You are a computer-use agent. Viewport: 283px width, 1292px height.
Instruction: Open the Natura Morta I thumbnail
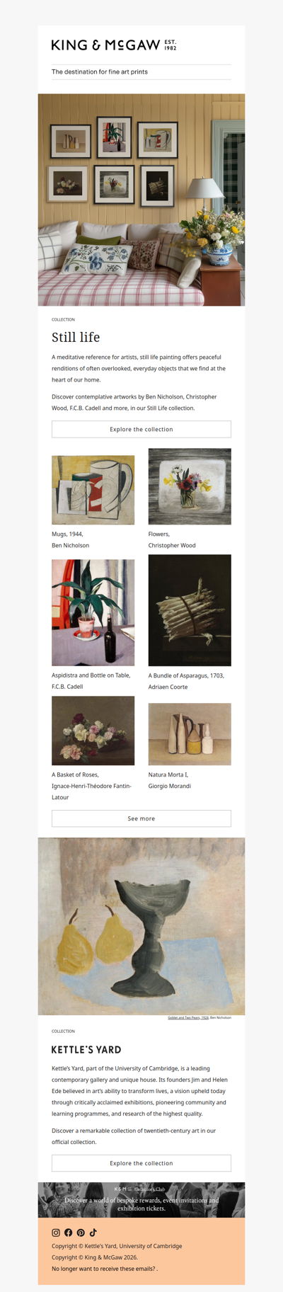(190, 734)
